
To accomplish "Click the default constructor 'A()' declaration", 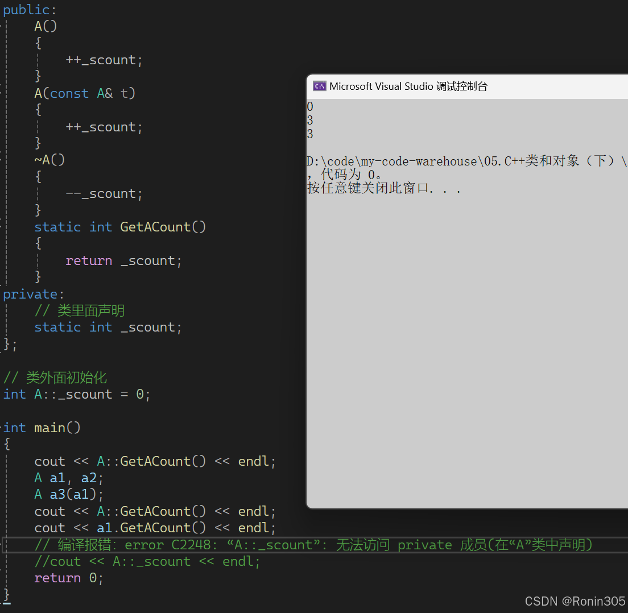I will pyautogui.click(x=46, y=26).
